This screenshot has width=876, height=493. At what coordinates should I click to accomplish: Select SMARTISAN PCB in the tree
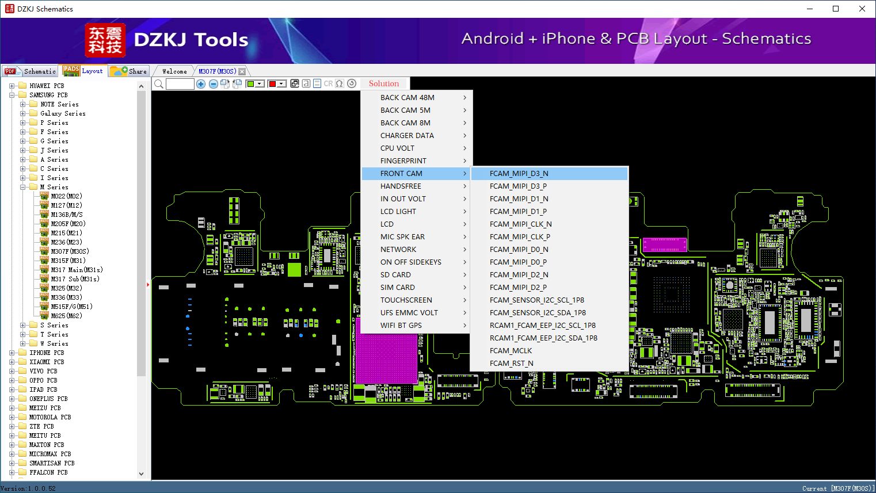pyautogui.click(x=52, y=463)
